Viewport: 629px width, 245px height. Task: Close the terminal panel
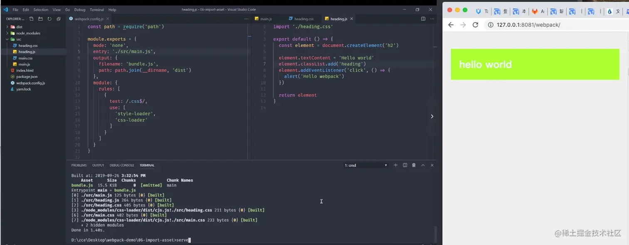click(x=432, y=165)
